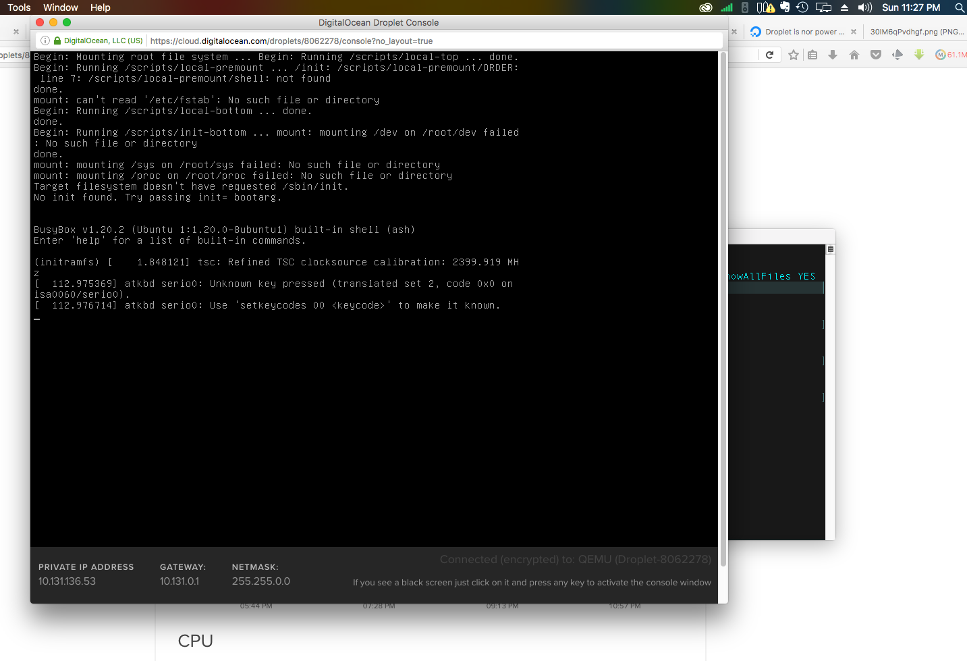Screen dimensions: 967x661
Task: Open the warning-flagged status menu bar icon
Action: (765, 7)
